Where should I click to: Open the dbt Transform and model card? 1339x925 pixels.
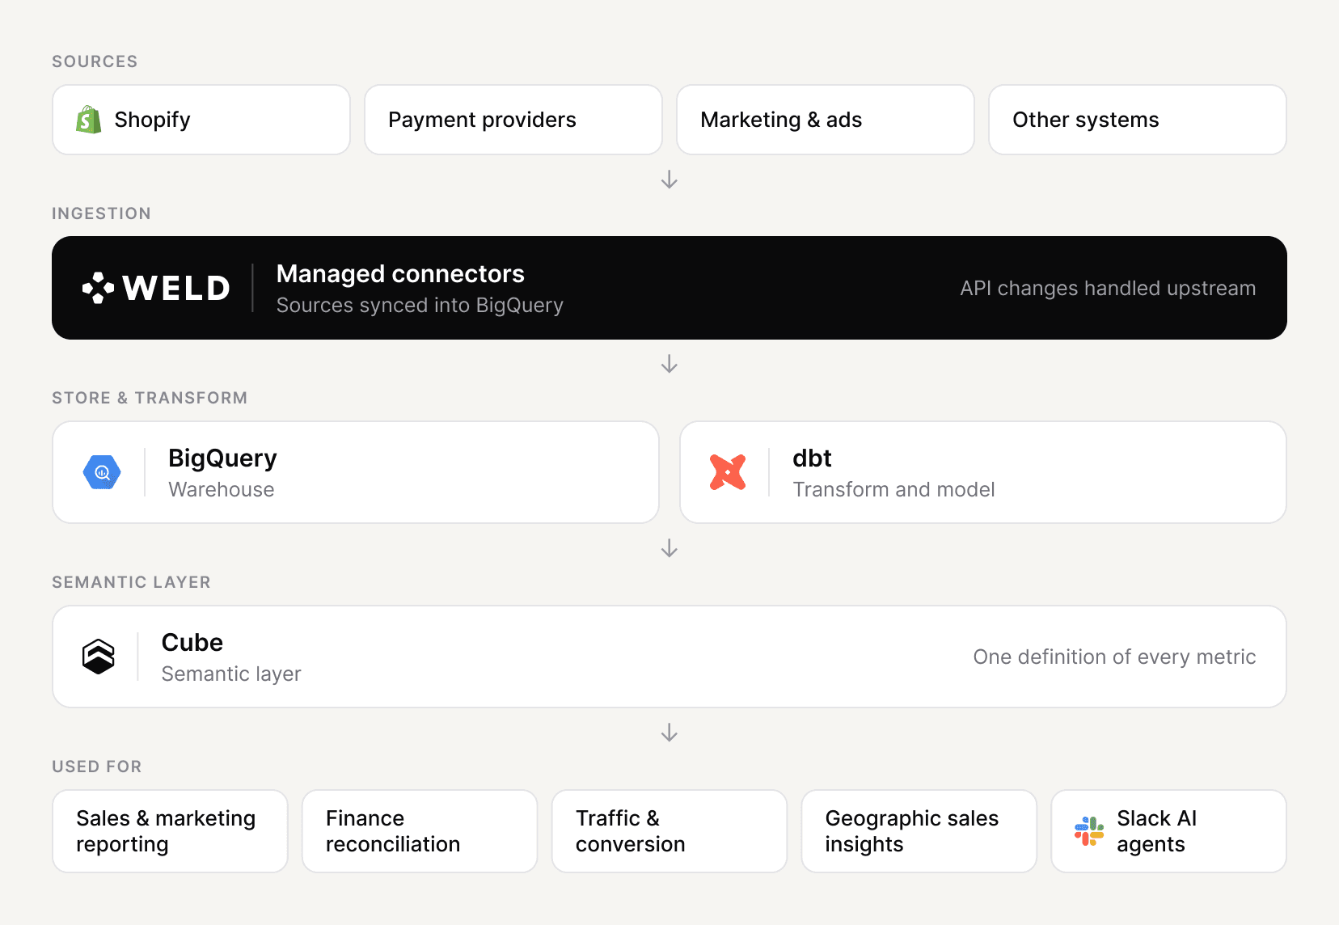(983, 472)
